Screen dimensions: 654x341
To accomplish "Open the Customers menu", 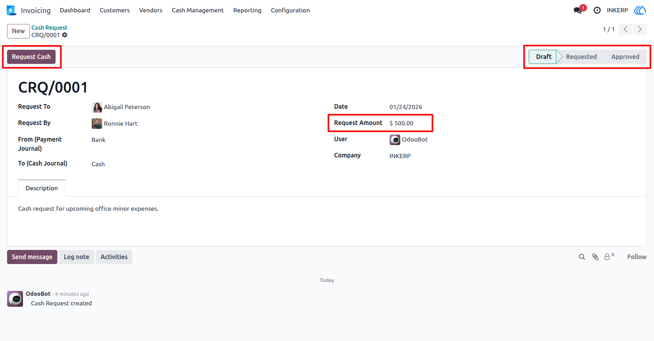I will point(115,10).
